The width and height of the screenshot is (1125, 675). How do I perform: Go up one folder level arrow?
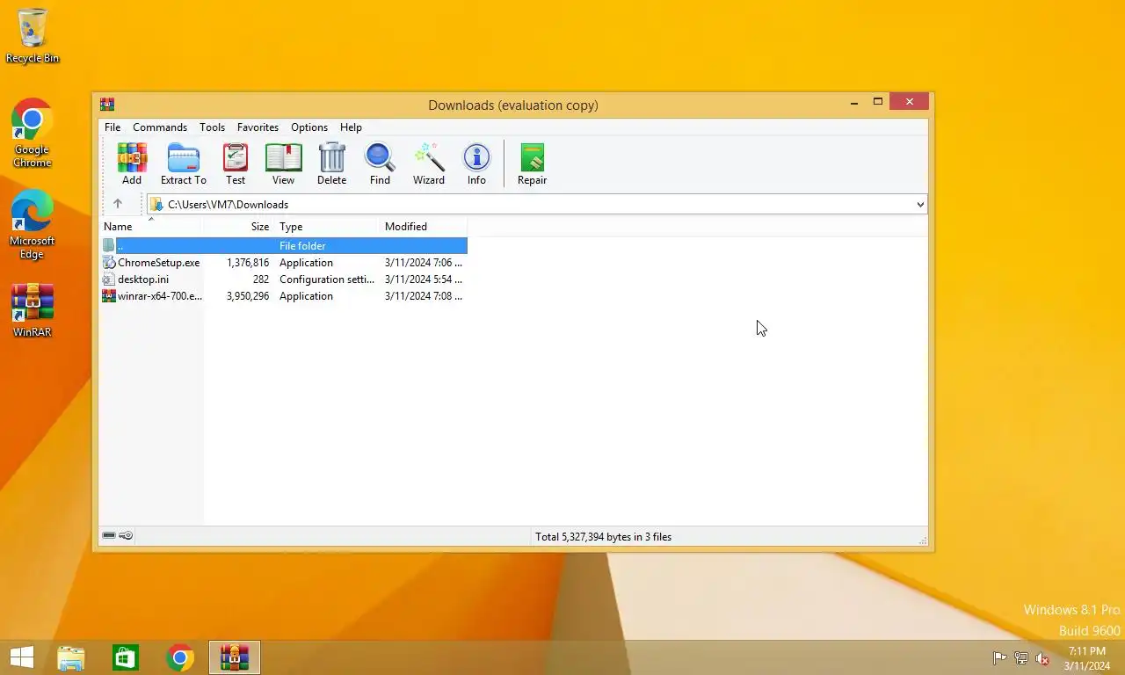[117, 204]
